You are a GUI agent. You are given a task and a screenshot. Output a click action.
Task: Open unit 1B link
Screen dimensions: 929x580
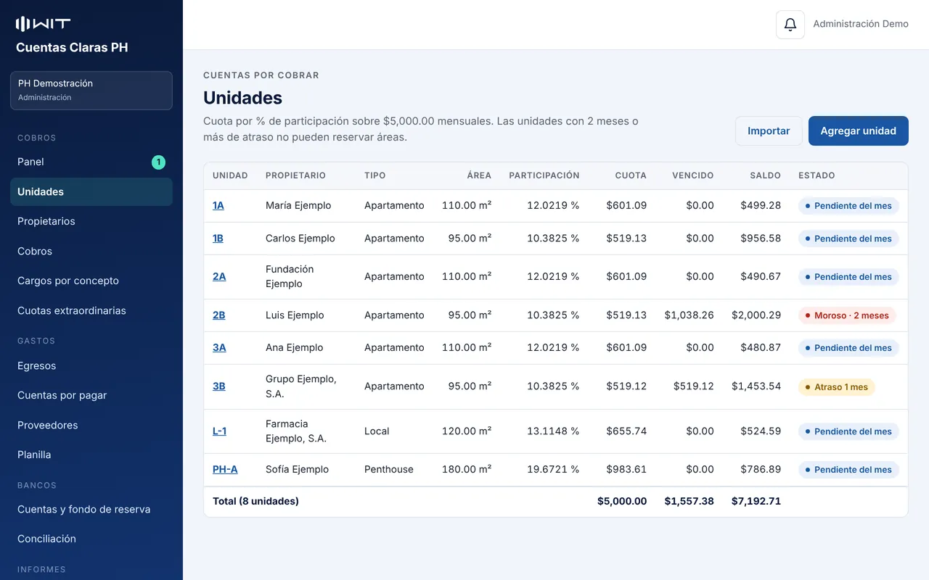pos(218,239)
